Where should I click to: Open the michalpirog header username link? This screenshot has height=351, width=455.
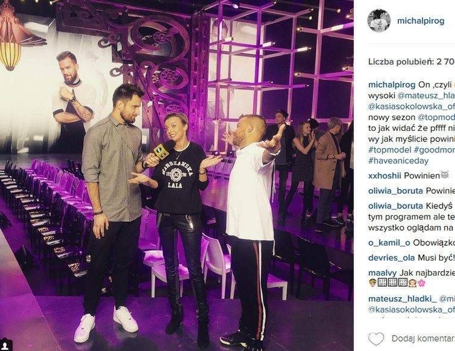(x=421, y=21)
